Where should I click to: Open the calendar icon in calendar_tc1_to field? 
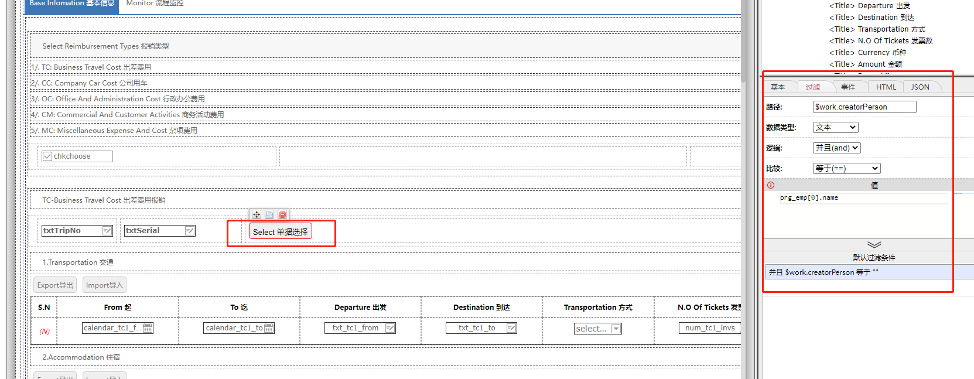click(x=269, y=328)
